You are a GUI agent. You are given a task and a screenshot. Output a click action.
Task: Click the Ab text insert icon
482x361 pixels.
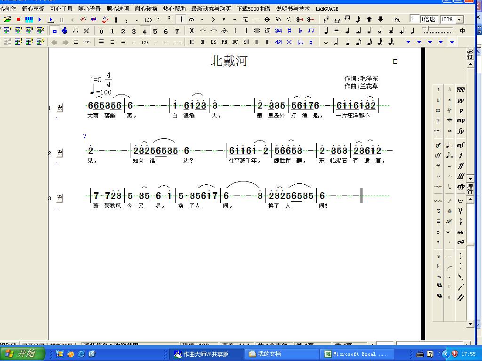(278, 19)
